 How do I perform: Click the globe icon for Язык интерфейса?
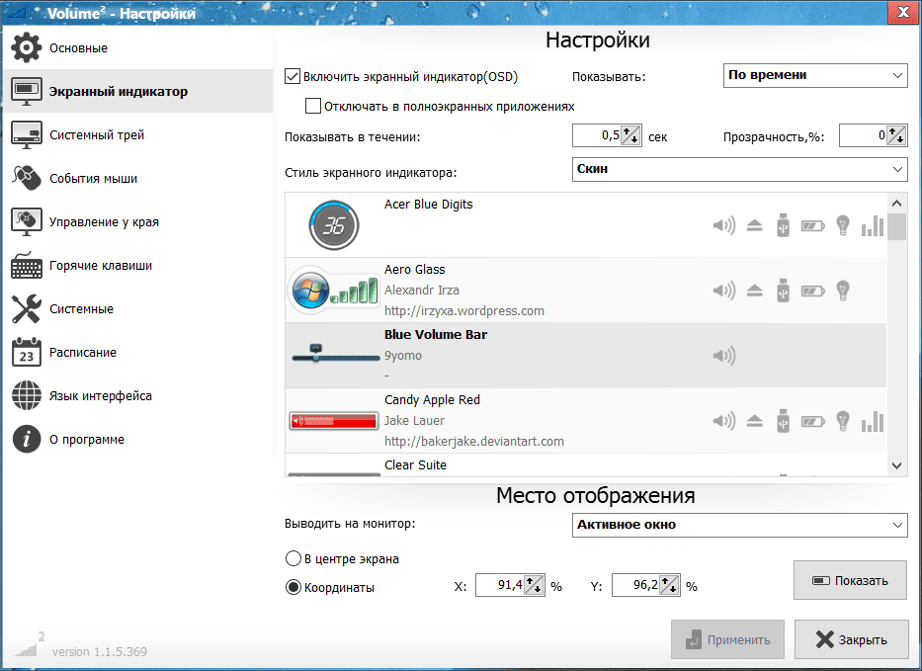coord(26,396)
